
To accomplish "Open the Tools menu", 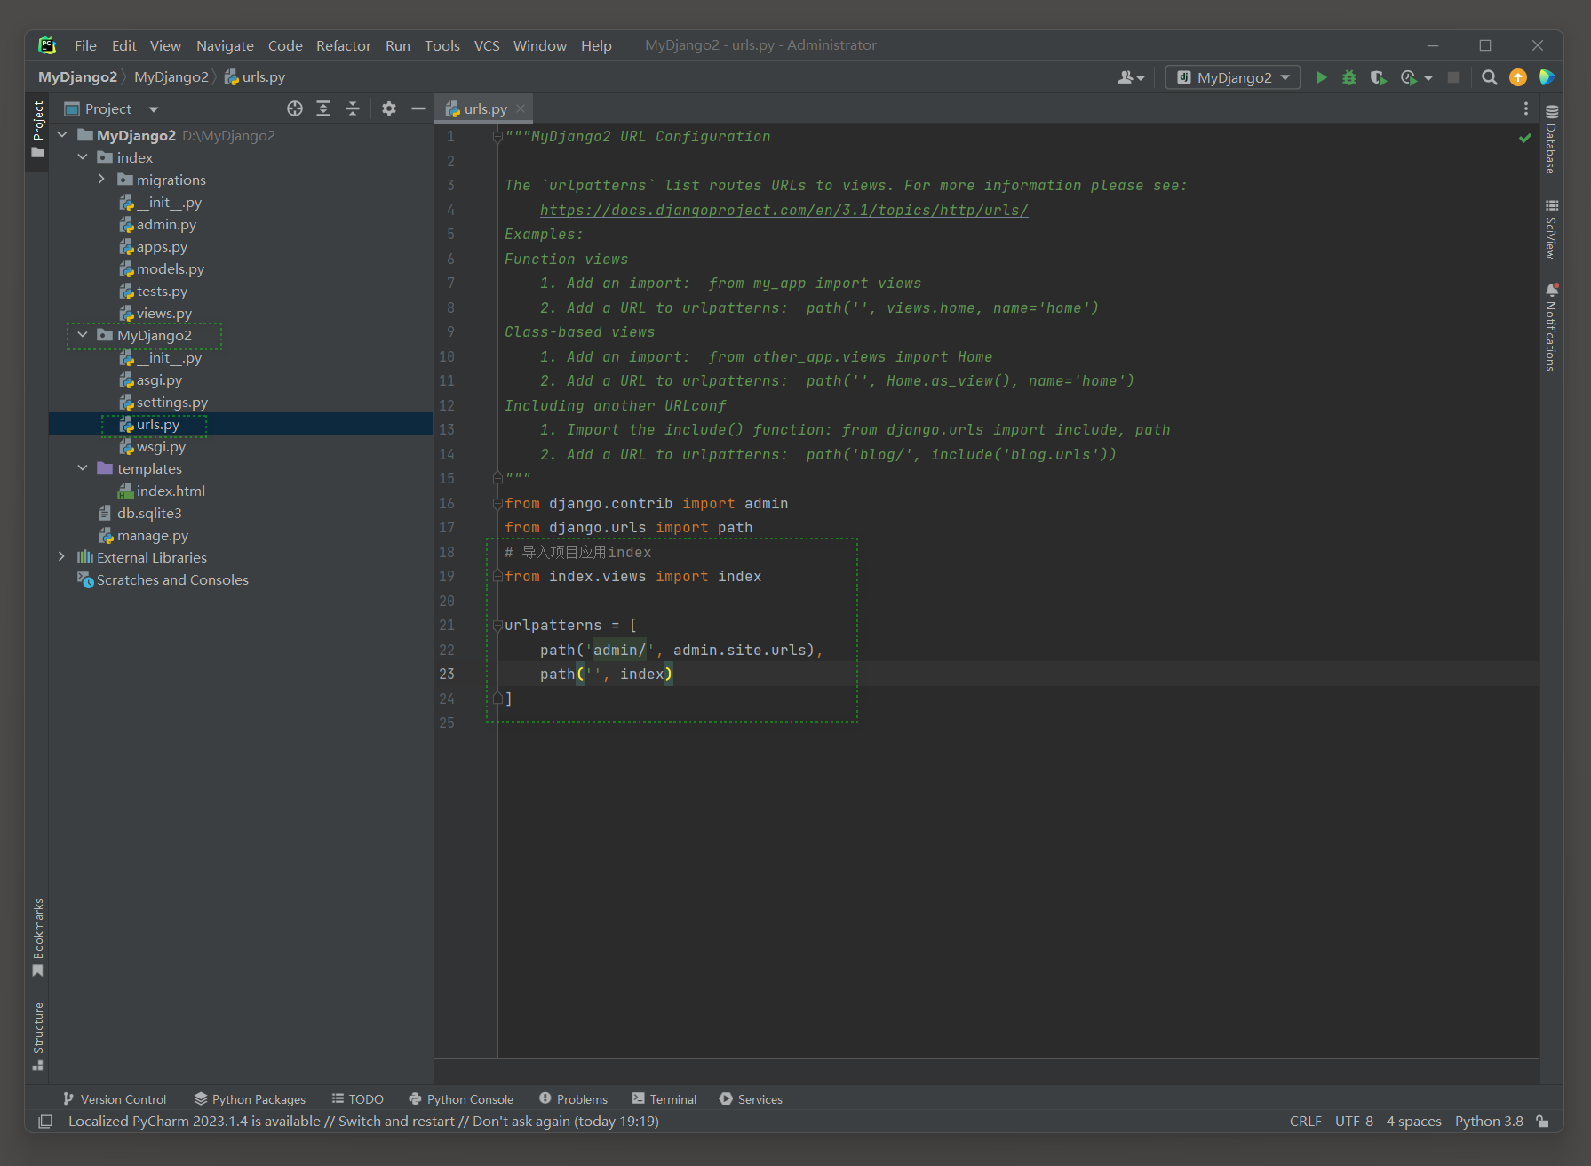I will point(442,45).
